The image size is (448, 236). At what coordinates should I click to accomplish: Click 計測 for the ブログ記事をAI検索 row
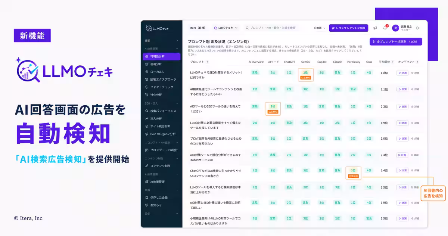[402, 139]
